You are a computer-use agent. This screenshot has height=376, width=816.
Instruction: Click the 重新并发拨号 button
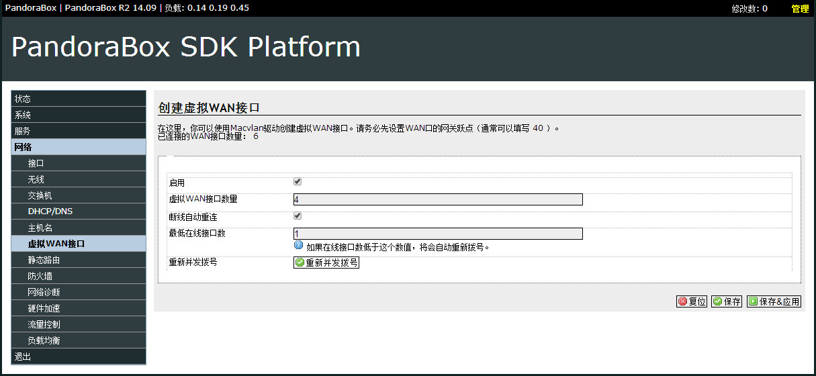tap(326, 263)
